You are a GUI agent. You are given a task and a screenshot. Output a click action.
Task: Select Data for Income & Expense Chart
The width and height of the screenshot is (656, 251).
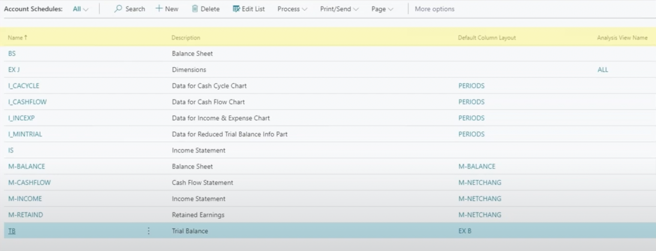[221, 118]
